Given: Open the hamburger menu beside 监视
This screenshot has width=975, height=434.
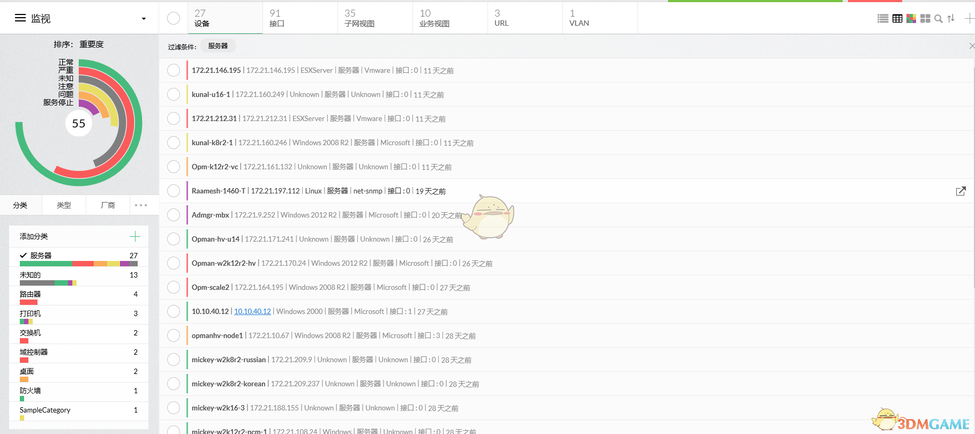Looking at the screenshot, I should point(20,18).
